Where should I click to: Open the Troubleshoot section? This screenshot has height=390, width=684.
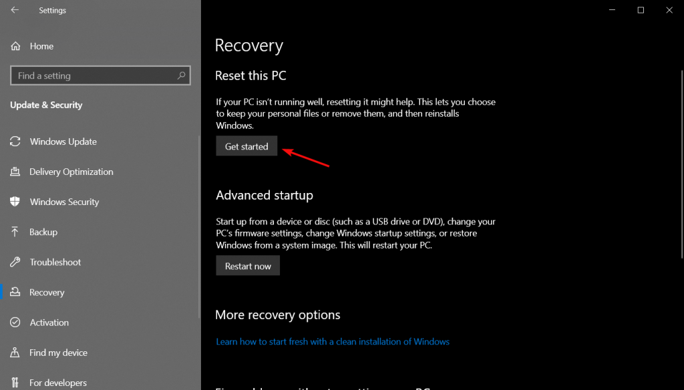[x=54, y=262]
